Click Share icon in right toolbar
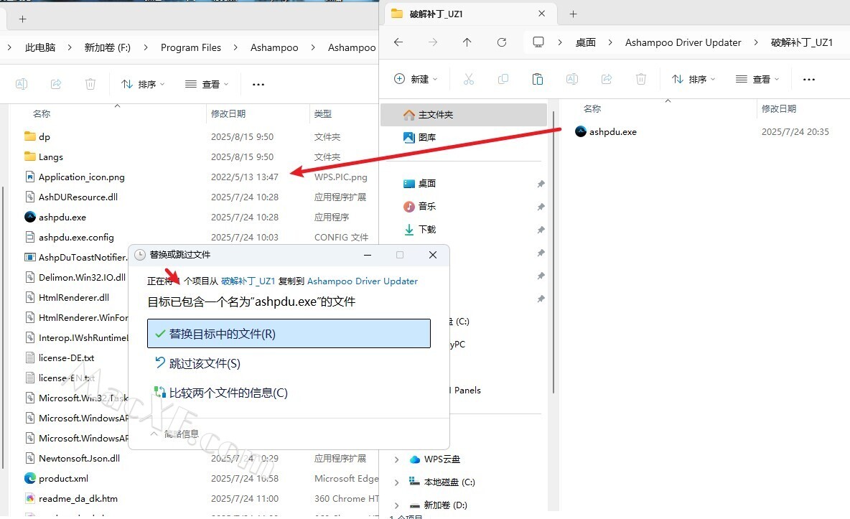The image size is (850, 519). 607,79
